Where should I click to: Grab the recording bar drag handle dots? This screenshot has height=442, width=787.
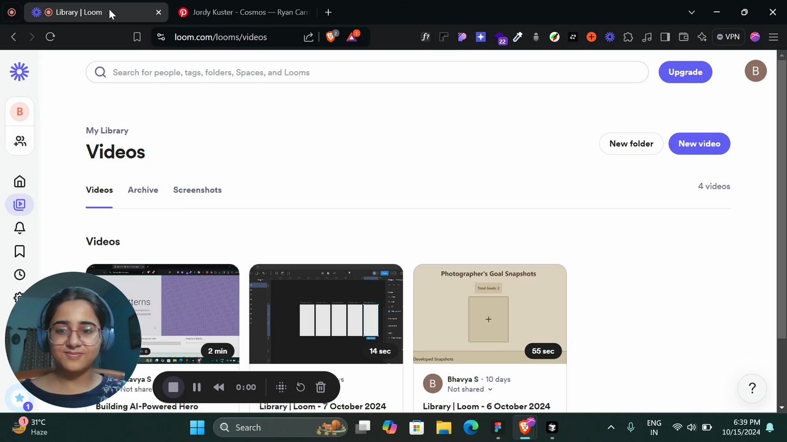coord(281,387)
